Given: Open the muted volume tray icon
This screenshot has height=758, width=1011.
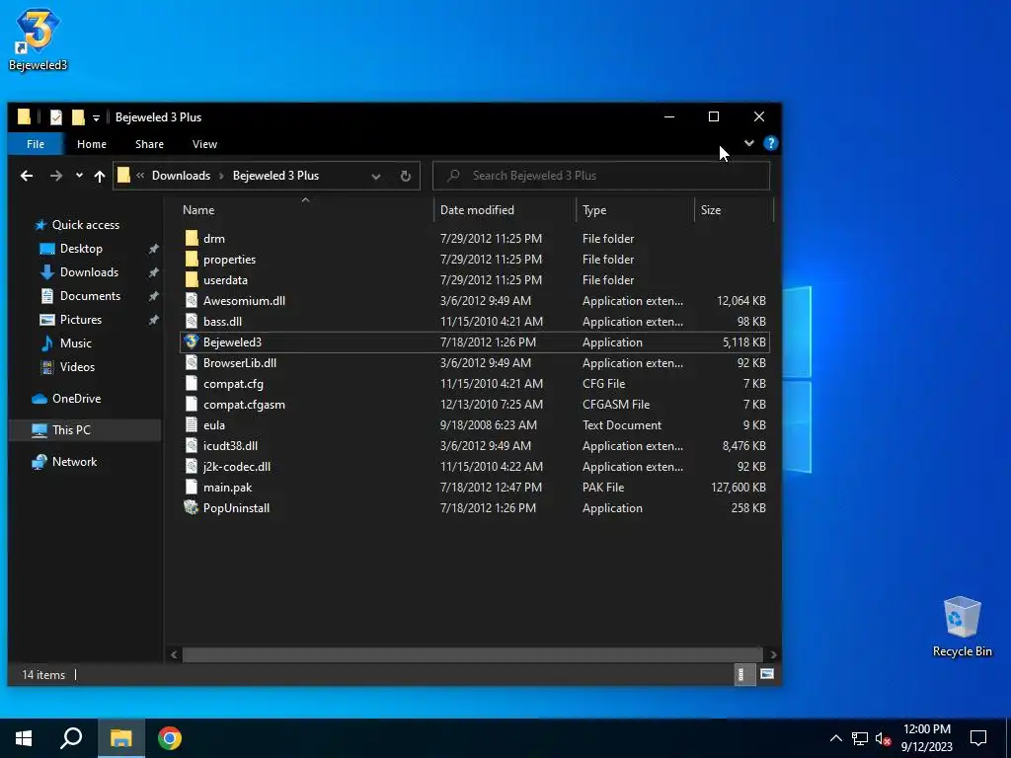Looking at the screenshot, I should click(x=883, y=738).
